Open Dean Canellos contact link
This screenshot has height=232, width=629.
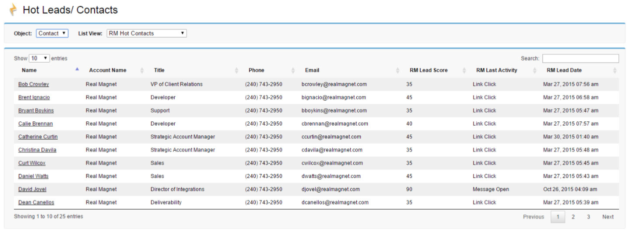[36, 202]
